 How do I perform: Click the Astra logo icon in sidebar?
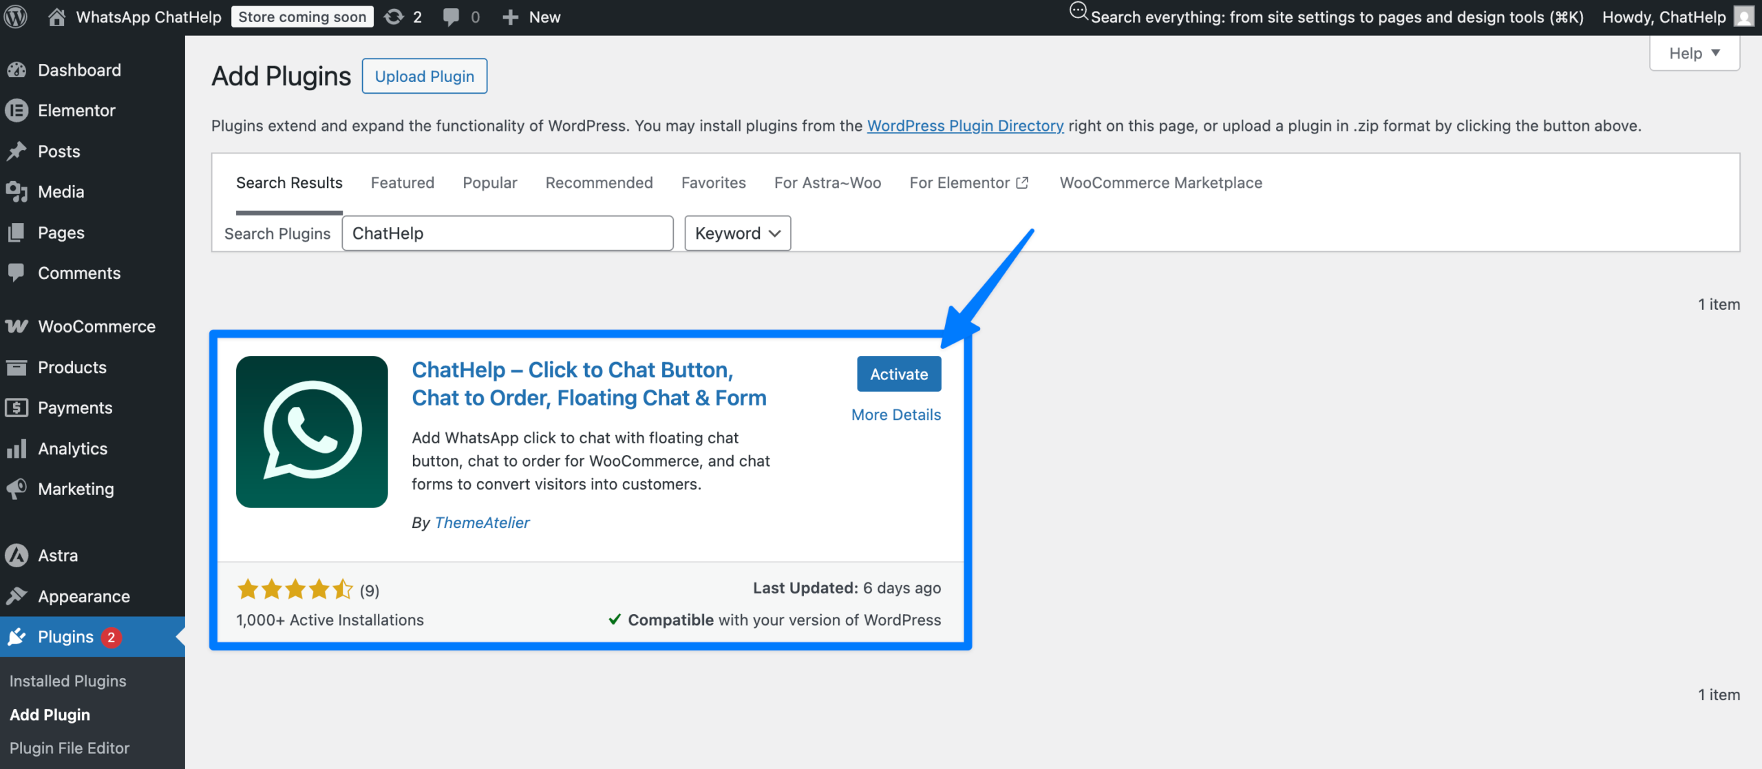pyautogui.click(x=17, y=556)
